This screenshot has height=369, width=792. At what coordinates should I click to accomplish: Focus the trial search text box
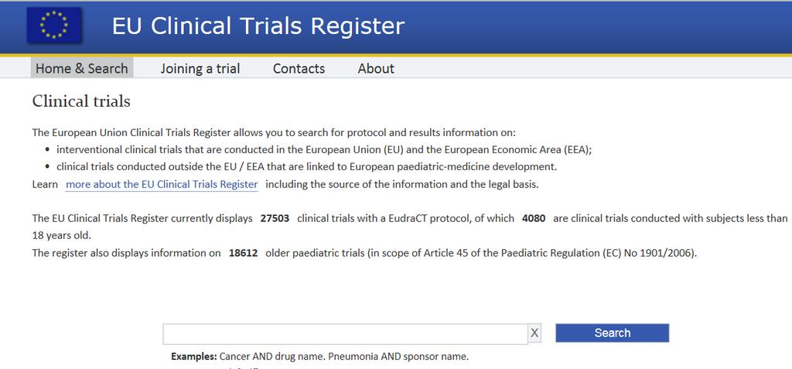click(346, 333)
